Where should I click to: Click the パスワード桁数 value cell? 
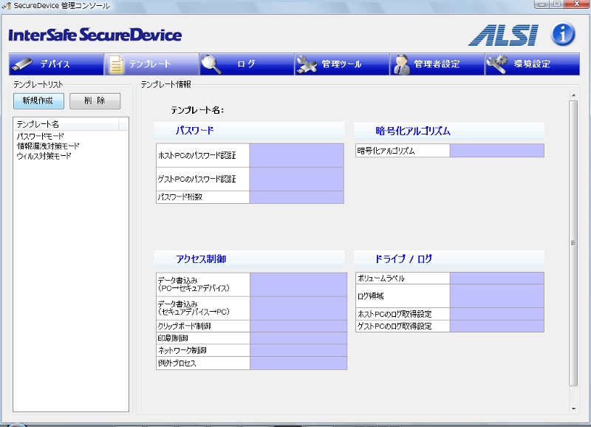click(296, 197)
